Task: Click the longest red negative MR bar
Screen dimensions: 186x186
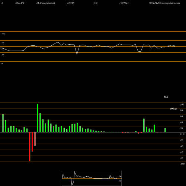Action: 30,147
